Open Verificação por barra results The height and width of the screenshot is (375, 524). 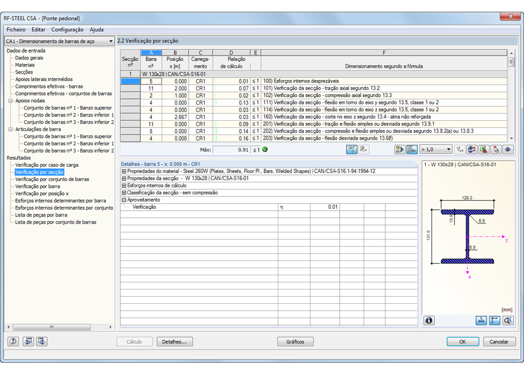point(37,186)
